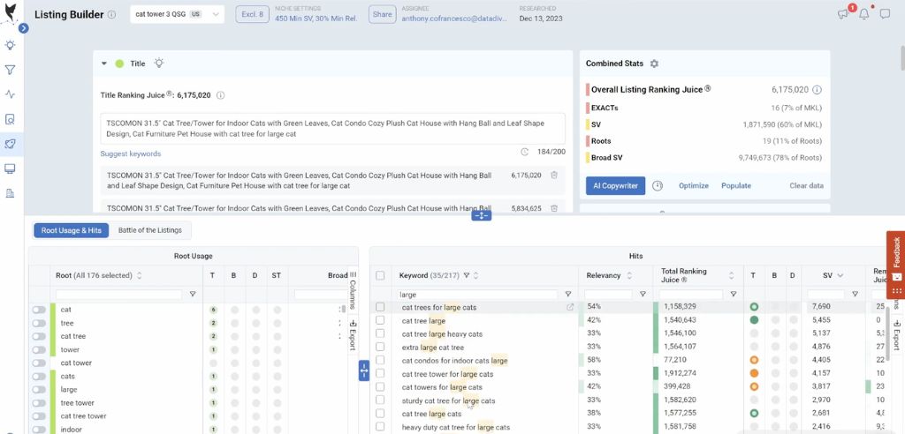Click the Excl. 8 button
The height and width of the screenshot is (434, 905).
pyautogui.click(x=252, y=14)
